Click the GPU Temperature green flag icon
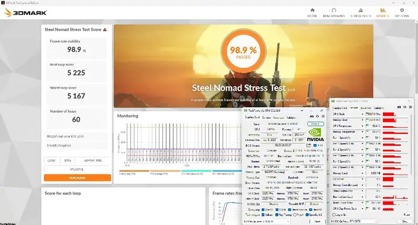 click(367, 126)
